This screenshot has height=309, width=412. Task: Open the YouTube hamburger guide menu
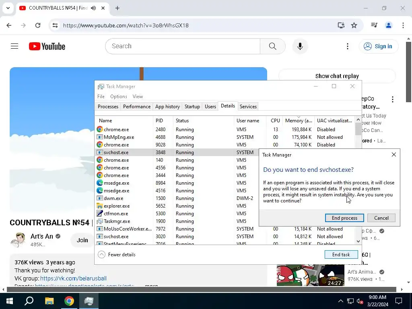14,46
